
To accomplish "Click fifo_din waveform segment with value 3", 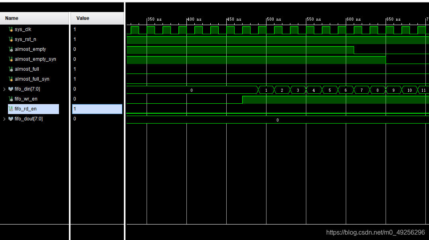I will [x=298, y=90].
